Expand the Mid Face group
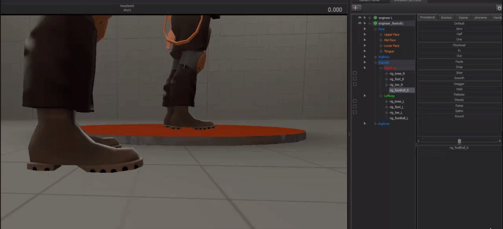 381,40
